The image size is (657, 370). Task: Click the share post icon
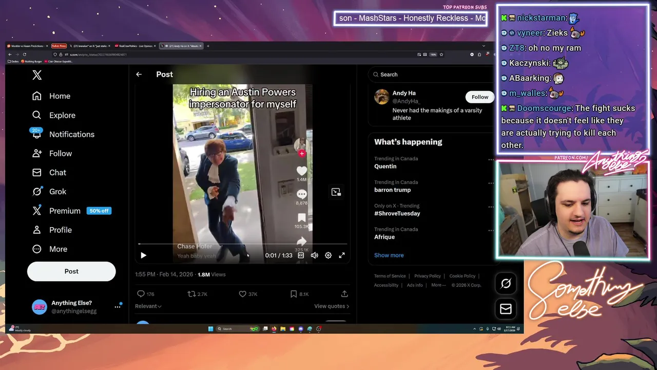point(344,294)
